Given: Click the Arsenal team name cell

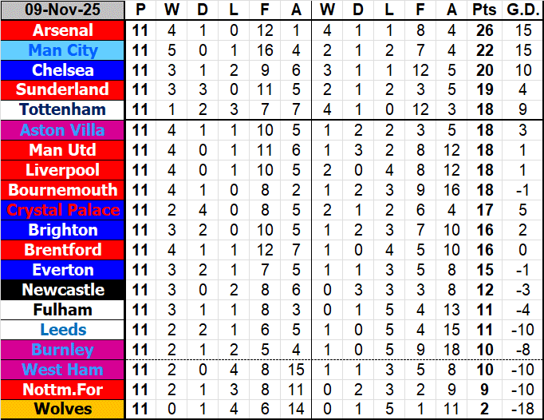Looking at the screenshot, I should point(63,30).
